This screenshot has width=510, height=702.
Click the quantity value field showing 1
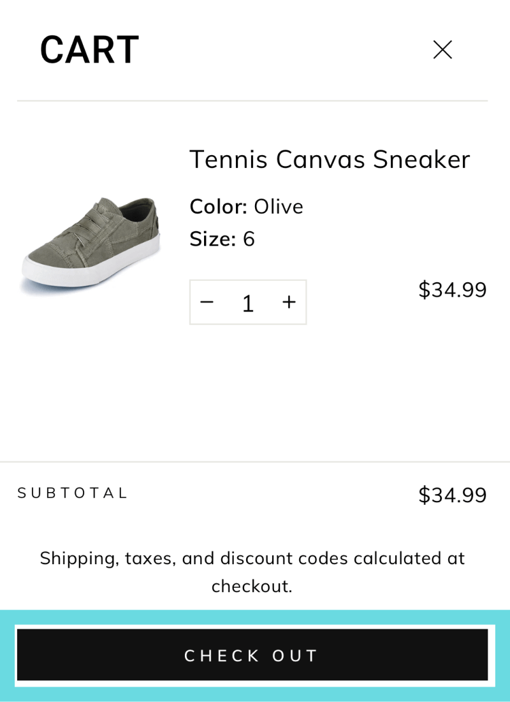(248, 303)
